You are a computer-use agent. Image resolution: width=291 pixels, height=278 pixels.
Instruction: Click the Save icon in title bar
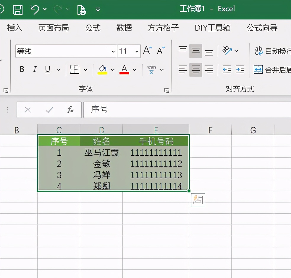18,9
